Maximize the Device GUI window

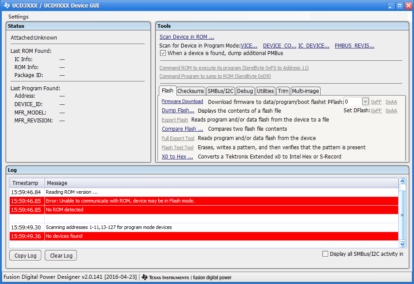[x=400, y=6]
